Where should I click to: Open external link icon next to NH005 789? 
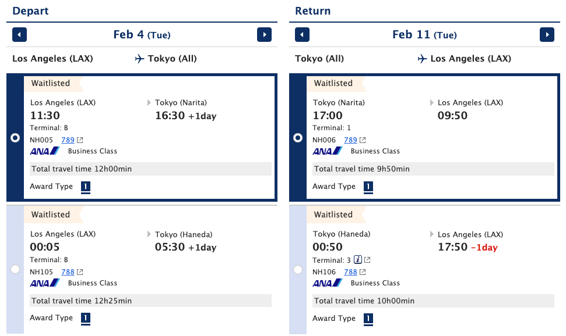(x=80, y=140)
